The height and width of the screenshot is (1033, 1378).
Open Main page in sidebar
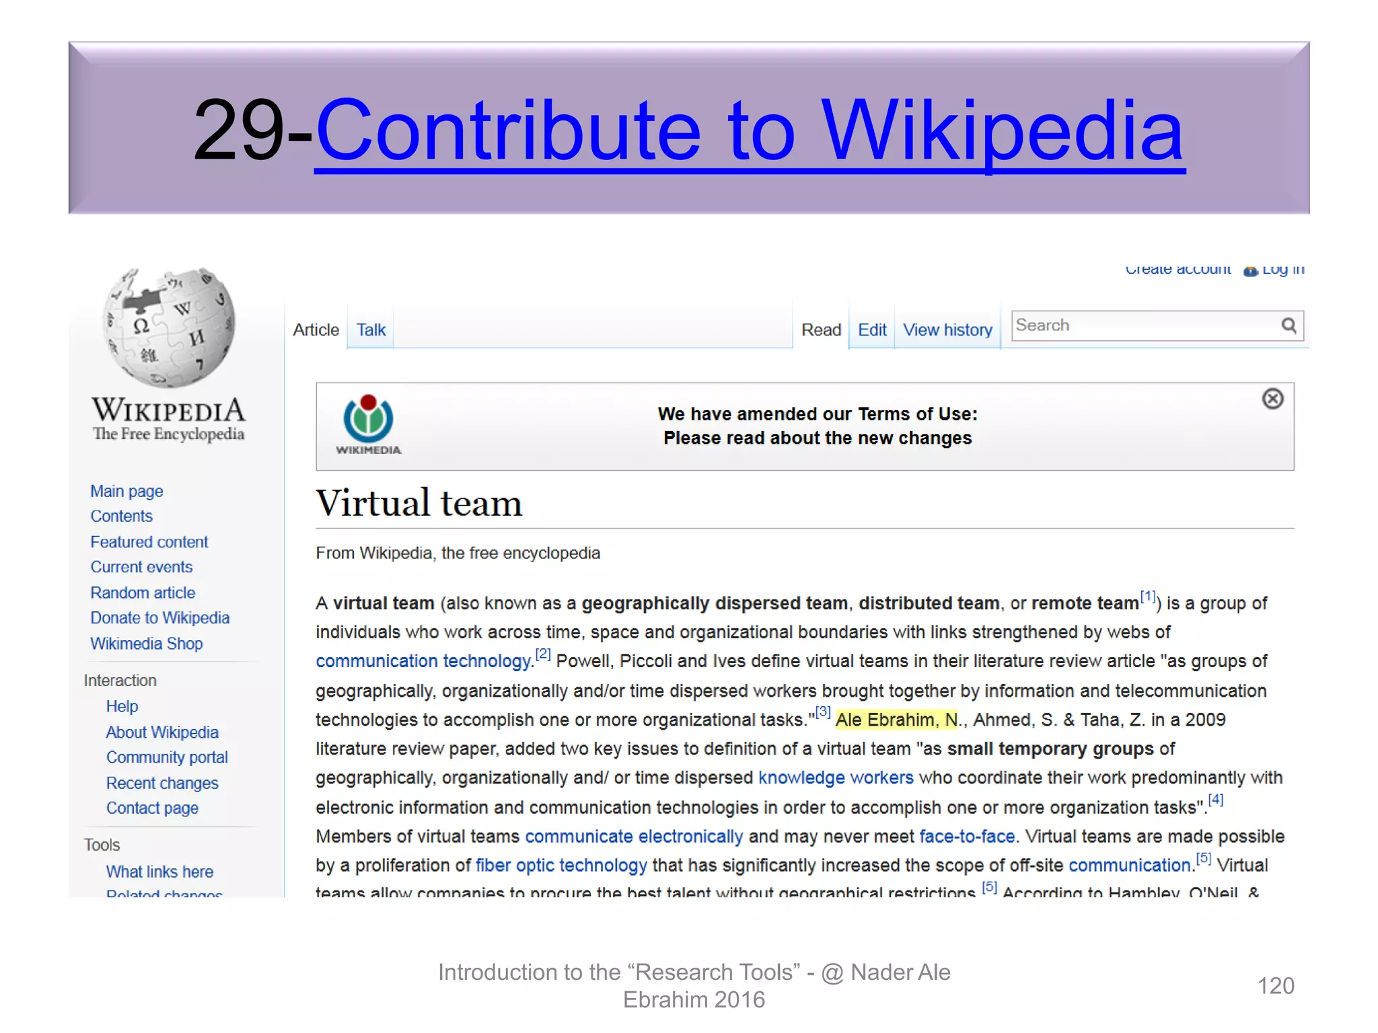[126, 492]
